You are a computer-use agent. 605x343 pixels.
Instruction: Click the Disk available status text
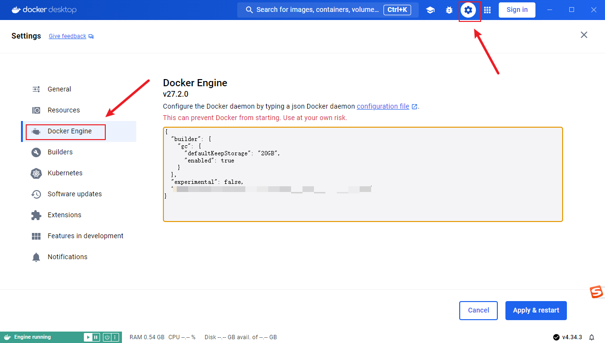tap(241, 337)
